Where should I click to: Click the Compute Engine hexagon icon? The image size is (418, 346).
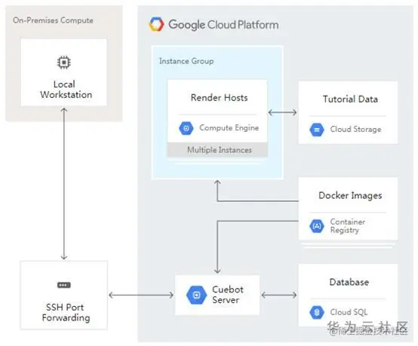point(186,128)
